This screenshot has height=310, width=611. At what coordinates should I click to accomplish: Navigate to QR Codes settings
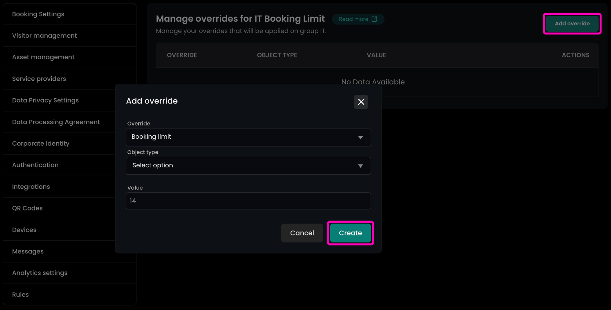[x=27, y=208]
